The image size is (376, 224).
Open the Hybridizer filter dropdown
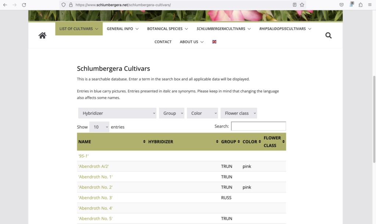117,113
